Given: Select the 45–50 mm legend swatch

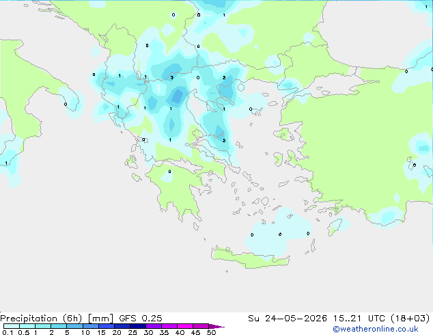Looking at the screenshot, I should tap(201, 326).
